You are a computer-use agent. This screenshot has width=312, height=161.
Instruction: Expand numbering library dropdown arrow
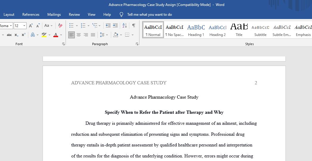click(89, 26)
